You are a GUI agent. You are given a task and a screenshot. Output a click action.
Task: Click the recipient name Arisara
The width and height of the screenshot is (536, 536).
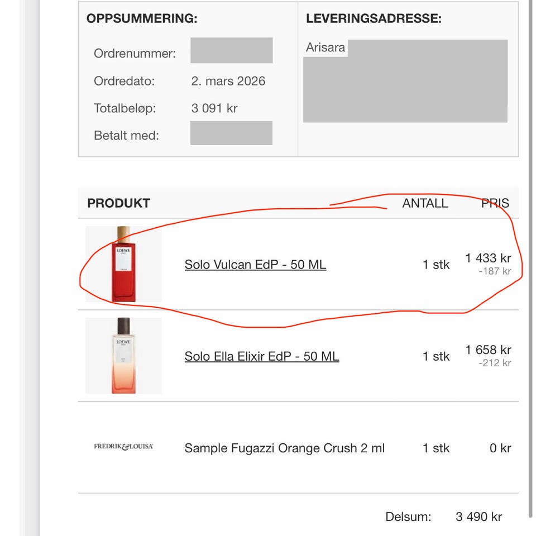tap(326, 47)
